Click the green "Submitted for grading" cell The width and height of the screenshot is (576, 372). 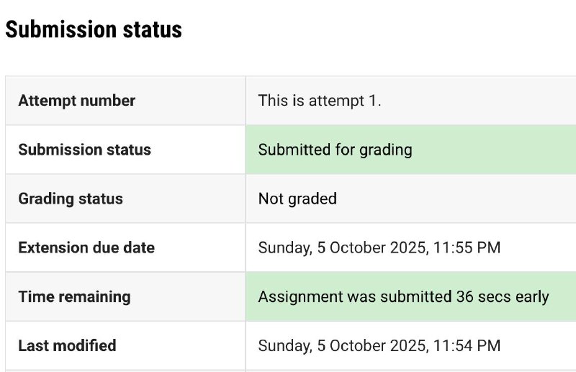point(410,150)
